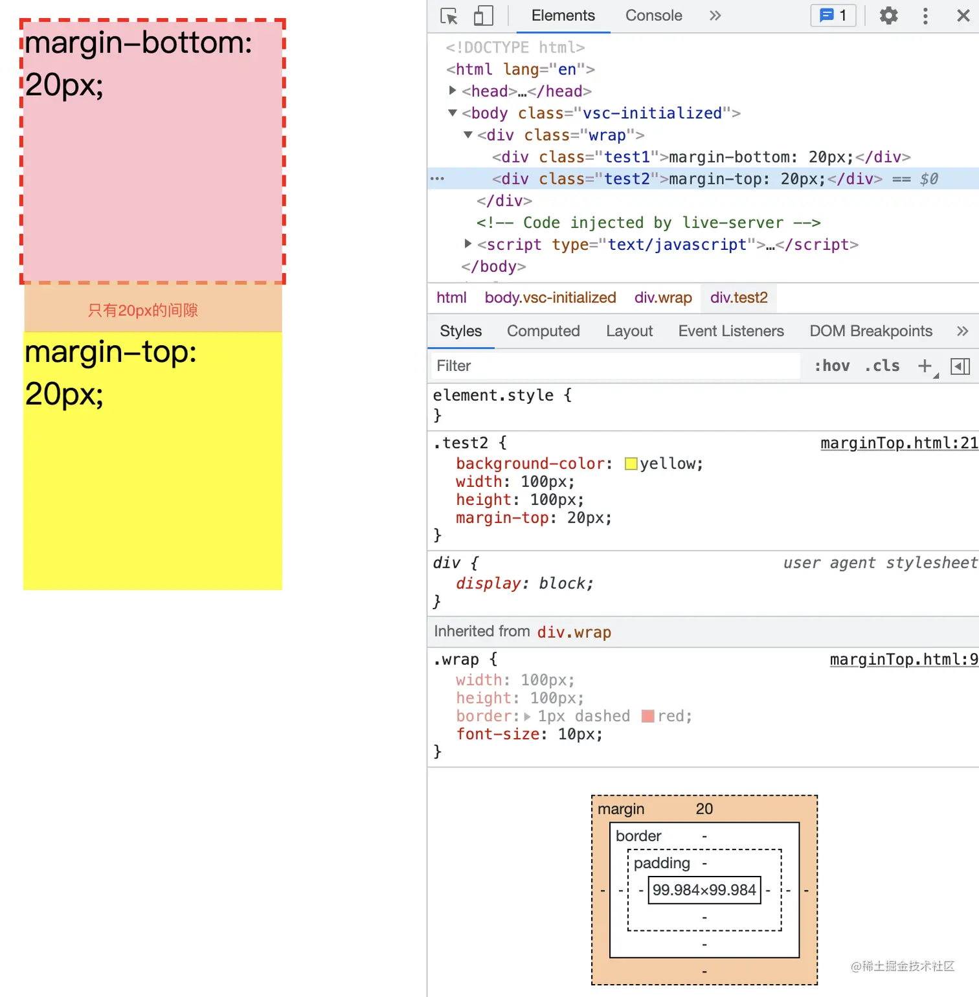Click the yellow background-color swatch
The width and height of the screenshot is (979, 997).
pos(630,464)
